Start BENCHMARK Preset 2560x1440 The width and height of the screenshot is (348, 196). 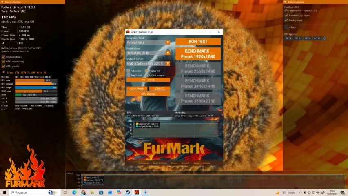click(x=198, y=69)
